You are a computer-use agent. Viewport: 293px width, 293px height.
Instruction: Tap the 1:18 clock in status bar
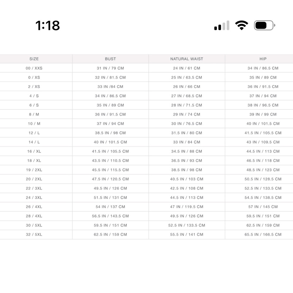click(48, 25)
